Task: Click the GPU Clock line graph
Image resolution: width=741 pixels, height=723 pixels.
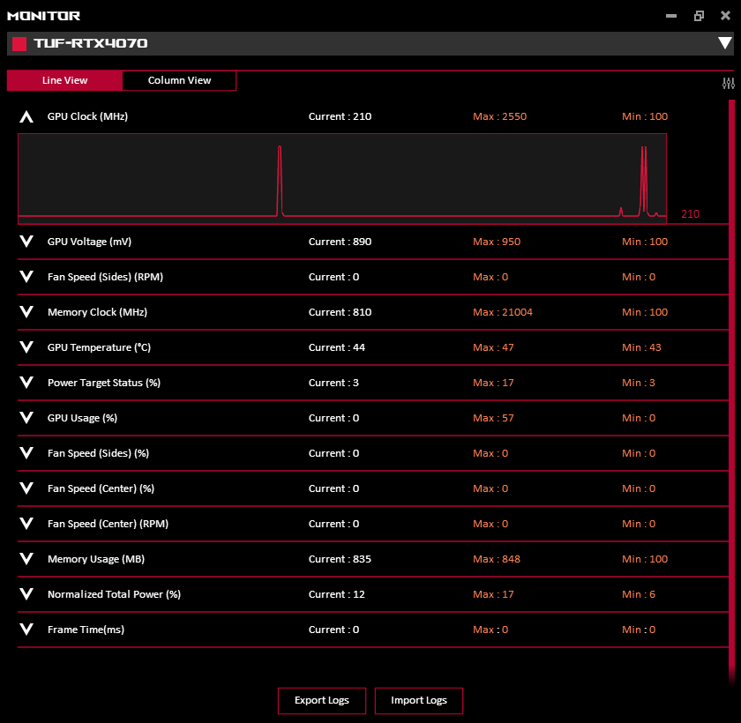Action: click(342, 178)
